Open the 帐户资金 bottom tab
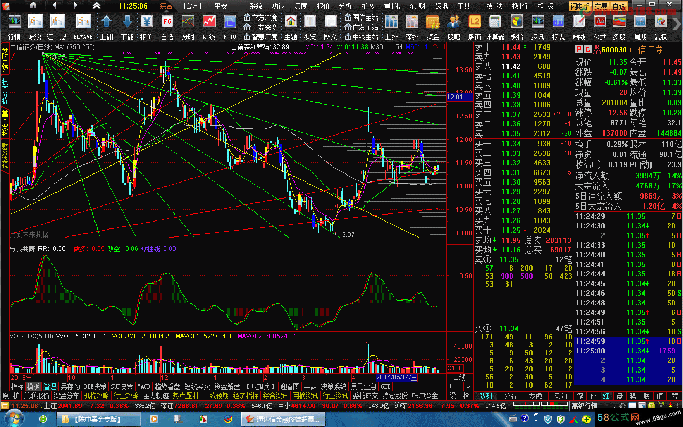This screenshot has width=683, height=427. tap(425, 396)
